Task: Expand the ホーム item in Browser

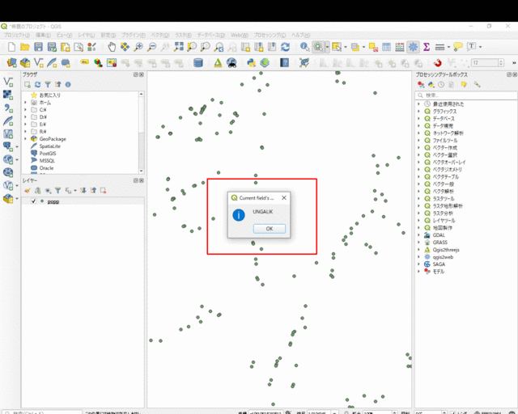Action: (25, 103)
